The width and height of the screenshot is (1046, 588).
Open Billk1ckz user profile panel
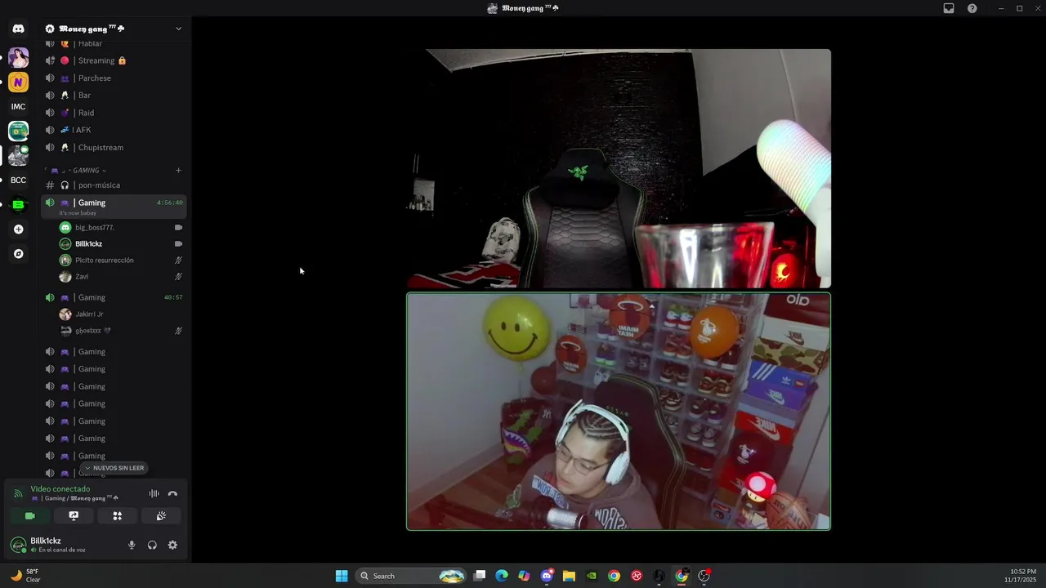pos(61,545)
